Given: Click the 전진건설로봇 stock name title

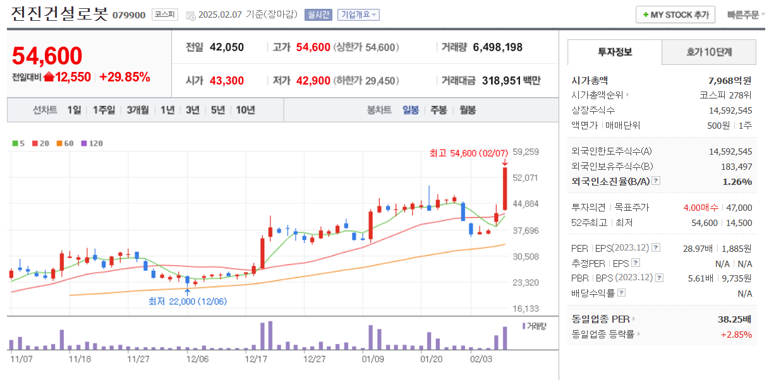Looking at the screenshot, I should click(x=59, y=14).
